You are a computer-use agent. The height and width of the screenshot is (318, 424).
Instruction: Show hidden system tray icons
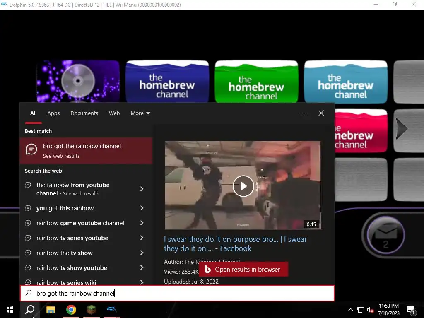tap(350, 310)
